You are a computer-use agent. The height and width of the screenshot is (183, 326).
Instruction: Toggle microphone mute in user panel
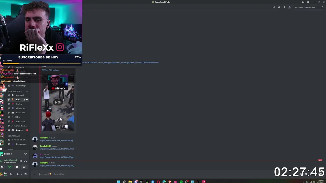coord(11,174)
